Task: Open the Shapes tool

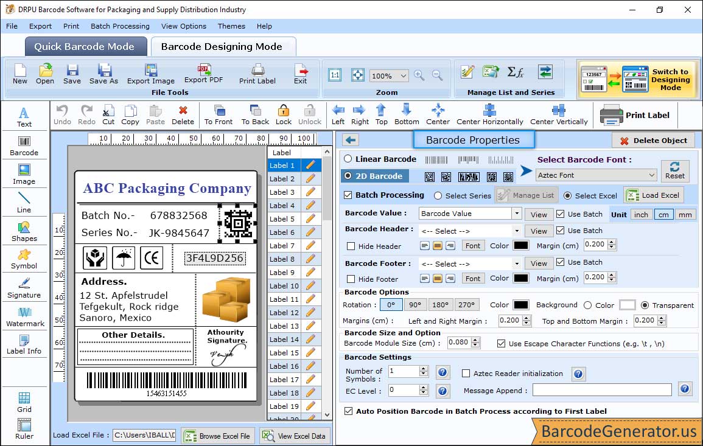Action: (x=24, y=232)
